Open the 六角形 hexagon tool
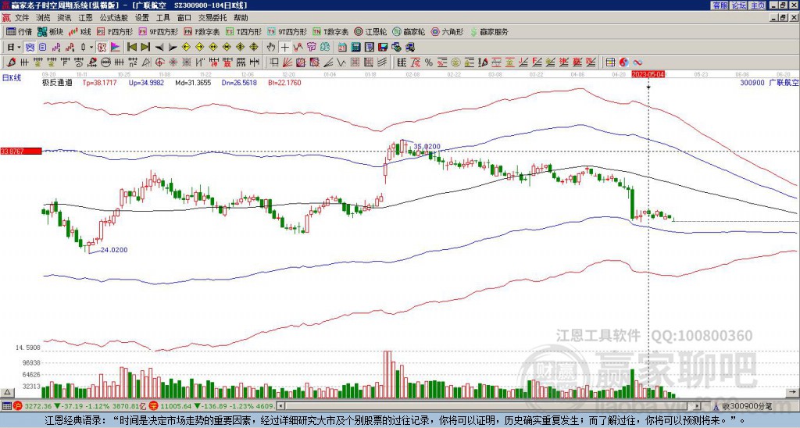 tap(448, 31)
